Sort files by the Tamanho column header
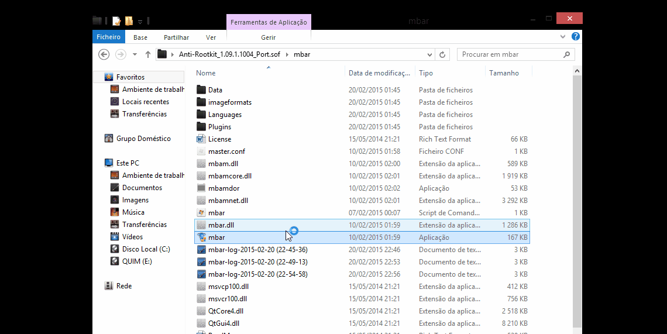 coord(504,73)
